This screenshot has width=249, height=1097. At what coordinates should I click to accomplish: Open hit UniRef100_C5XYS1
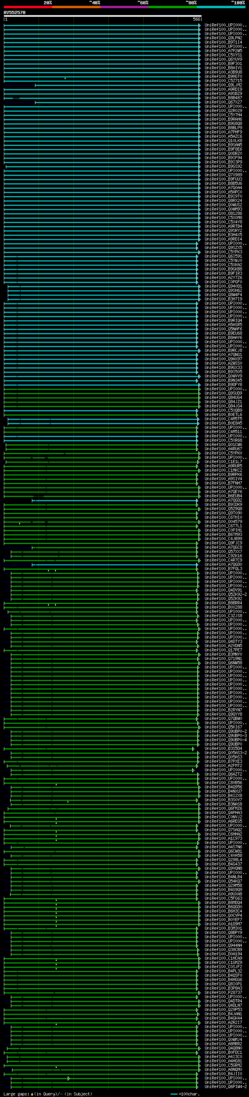click(223, 55)
